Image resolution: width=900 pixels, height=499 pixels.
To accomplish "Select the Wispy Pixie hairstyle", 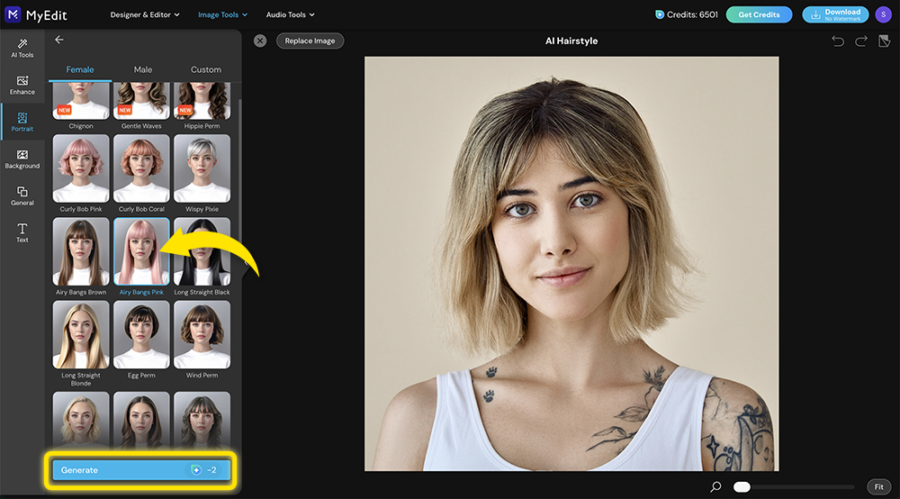I will tap(202, 168).
